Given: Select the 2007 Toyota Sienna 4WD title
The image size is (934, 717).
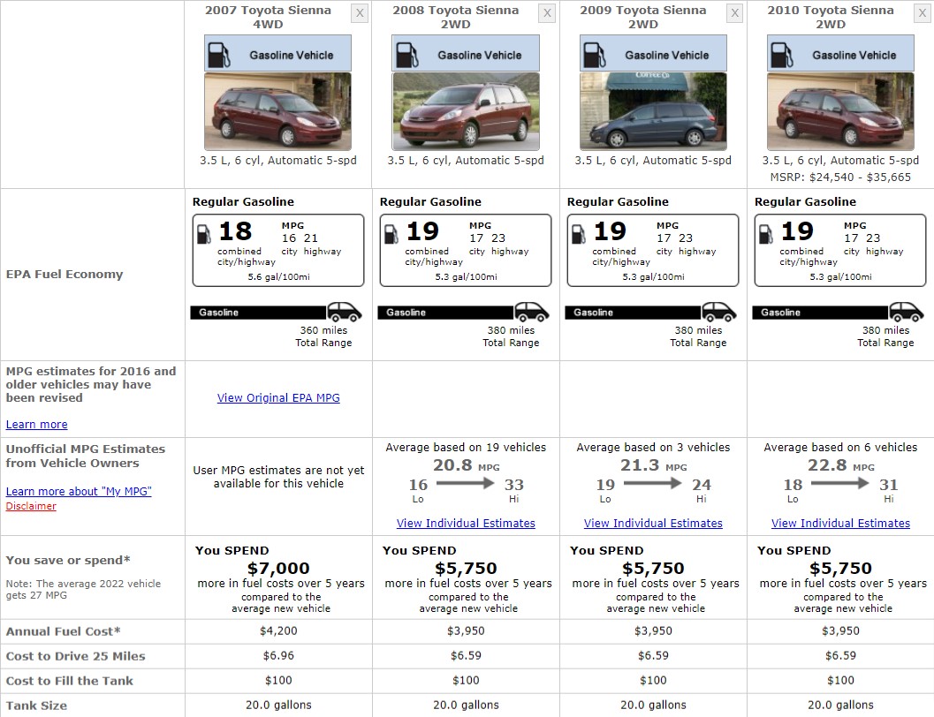Looking at the screenshot, I should [x=268, y=18].
